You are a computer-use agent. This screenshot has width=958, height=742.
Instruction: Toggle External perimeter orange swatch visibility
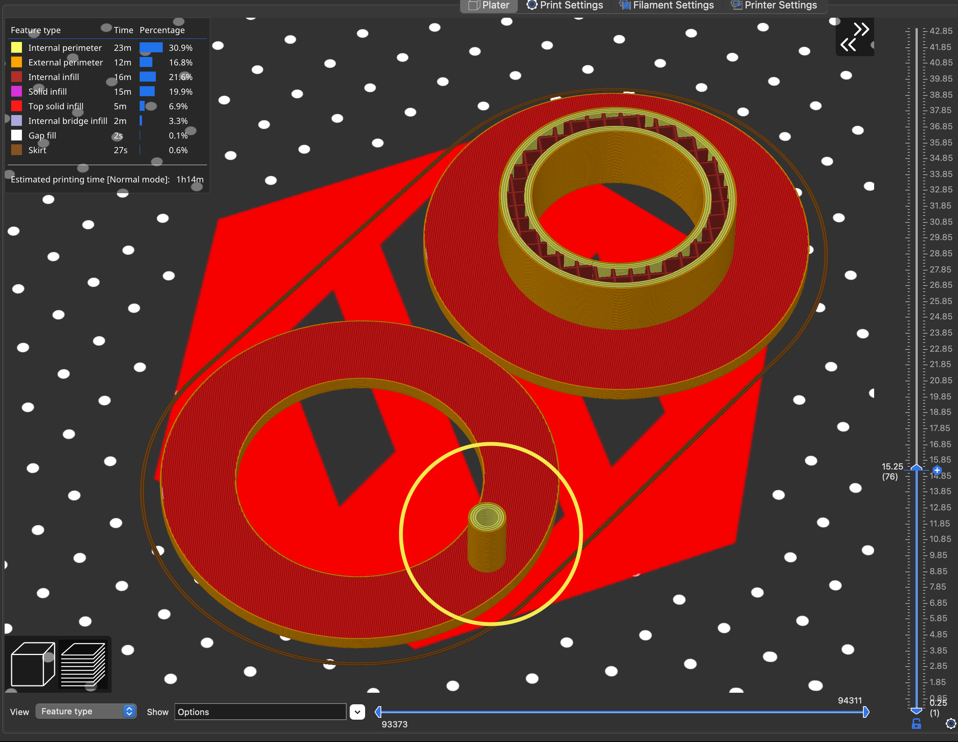click(x=16, y=62)
